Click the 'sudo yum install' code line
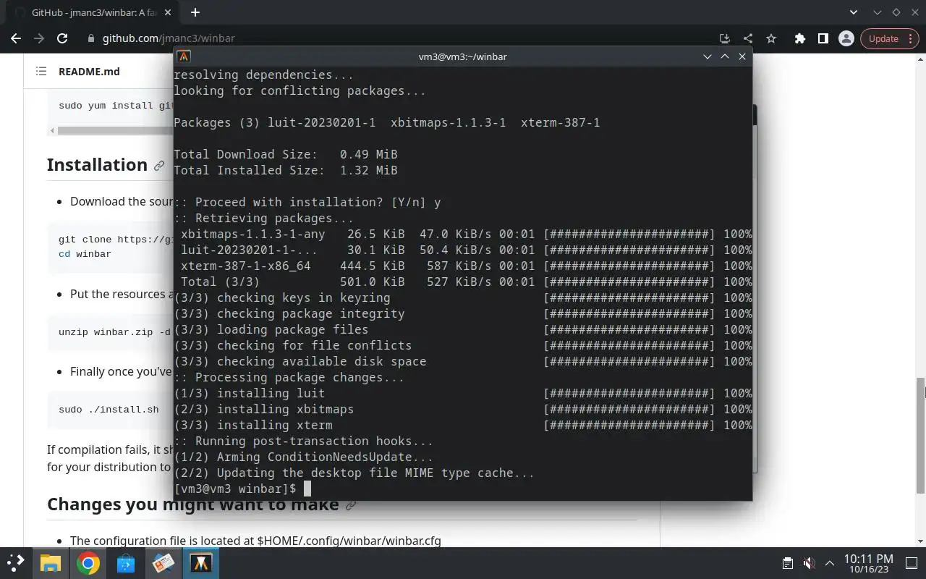 (x=116, y=106)
